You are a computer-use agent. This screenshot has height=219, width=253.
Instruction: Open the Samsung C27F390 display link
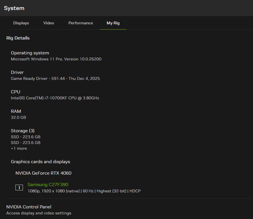48,184
